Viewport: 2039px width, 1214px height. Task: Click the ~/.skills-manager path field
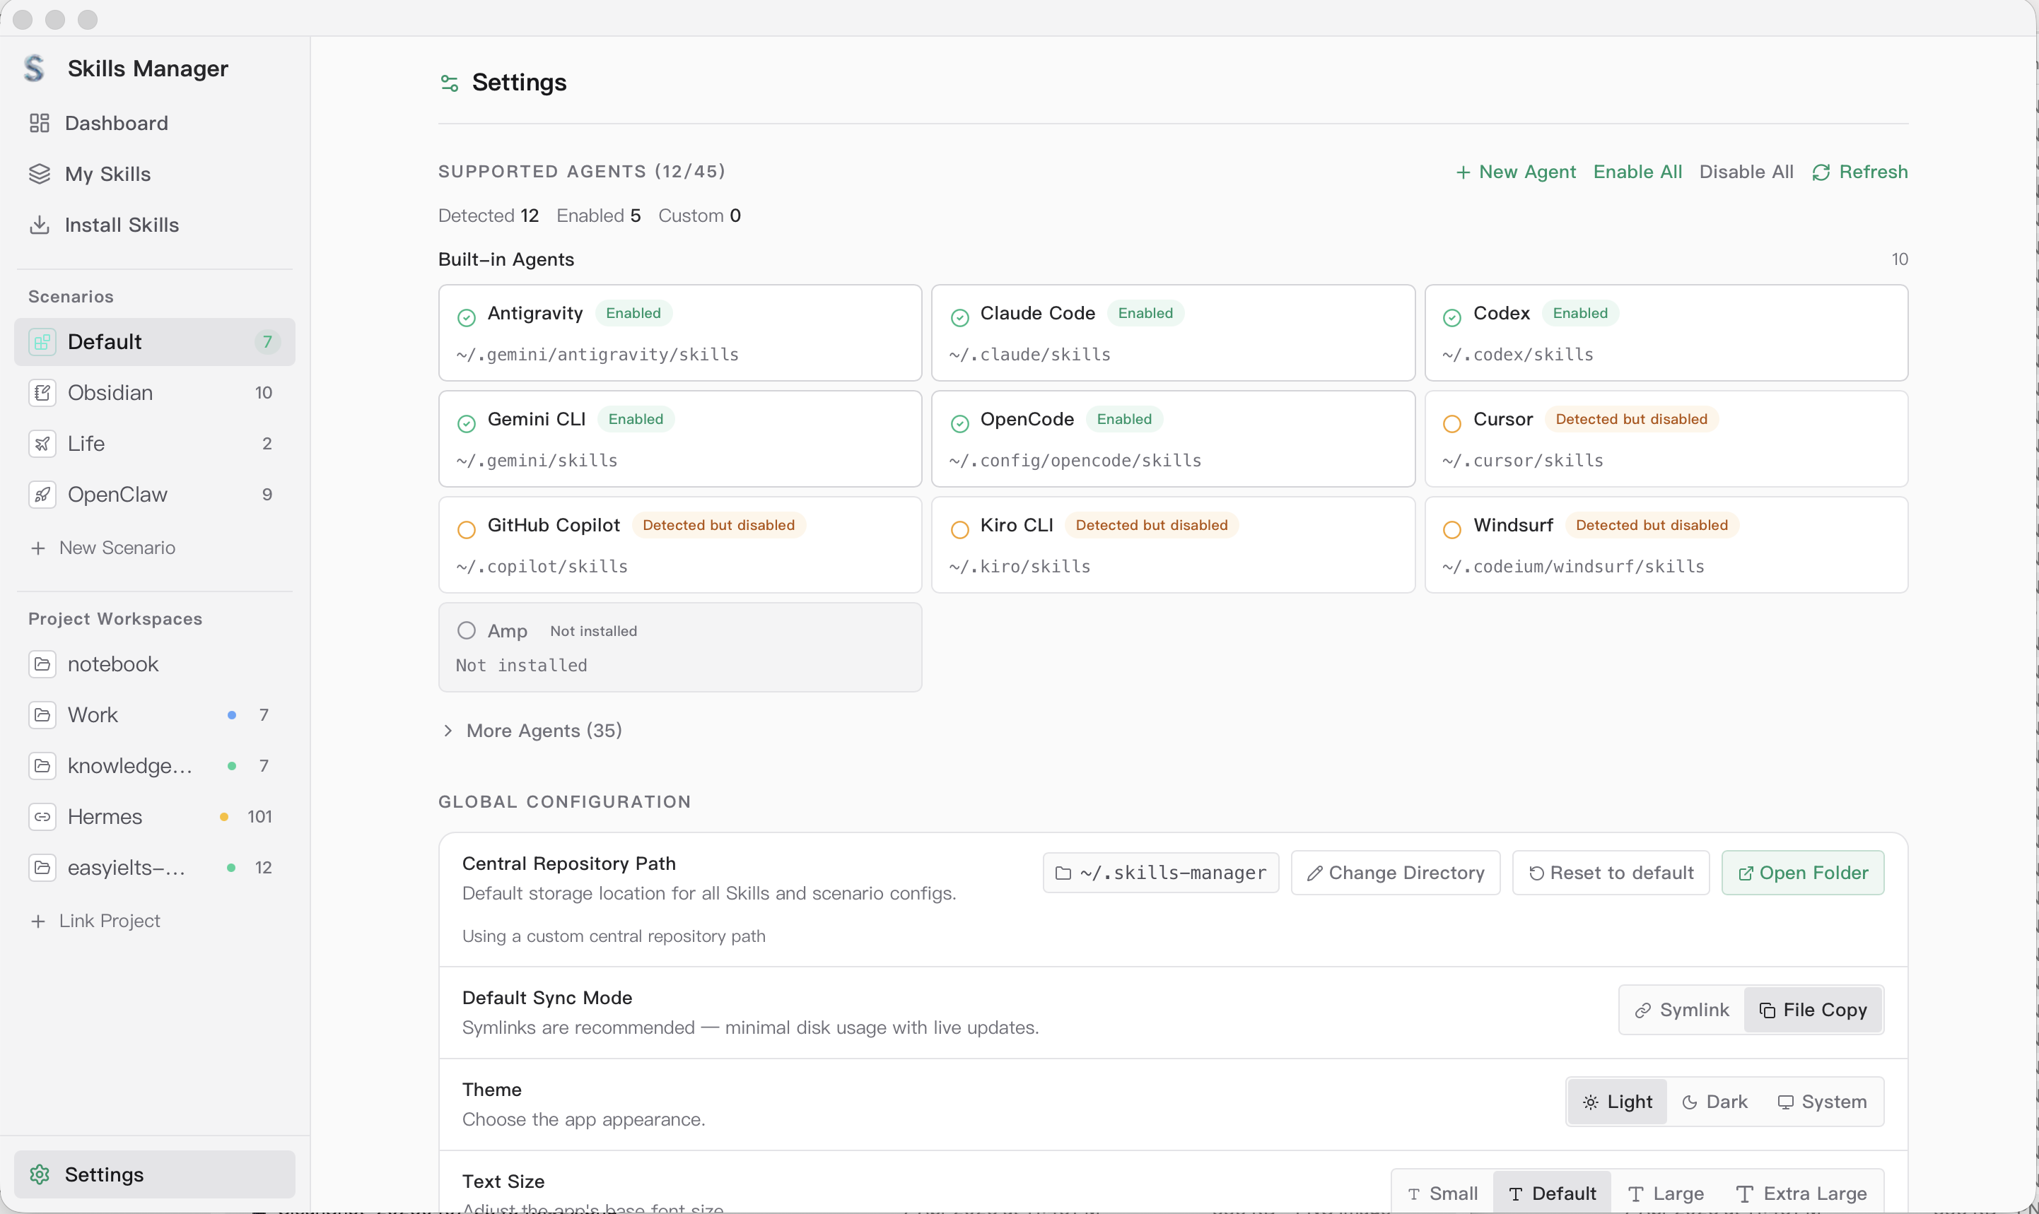(x=1160, y=872)
